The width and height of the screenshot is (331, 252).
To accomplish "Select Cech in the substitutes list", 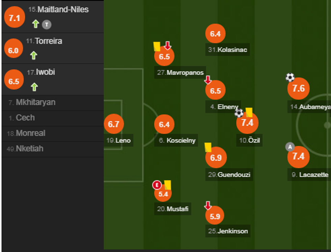I will [25, 118].
